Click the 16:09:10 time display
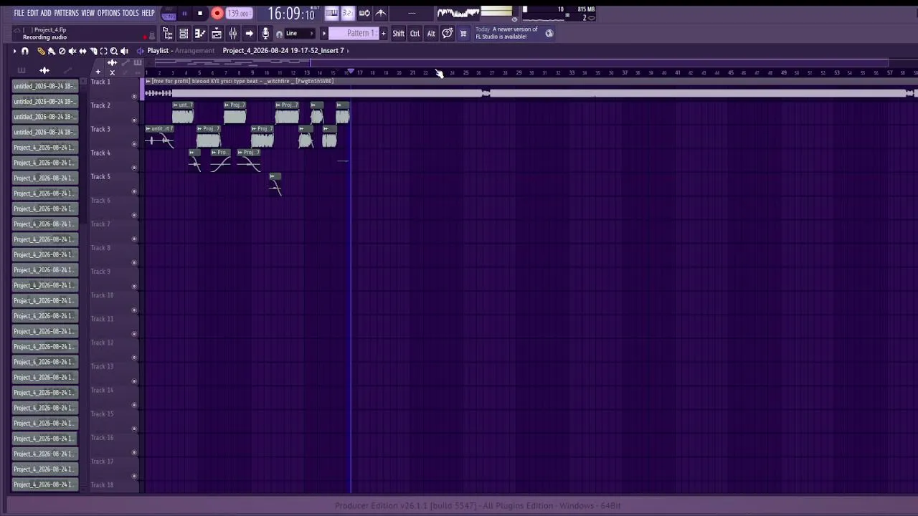The height and width of the screenshot is (516, 918). (291, 14)
